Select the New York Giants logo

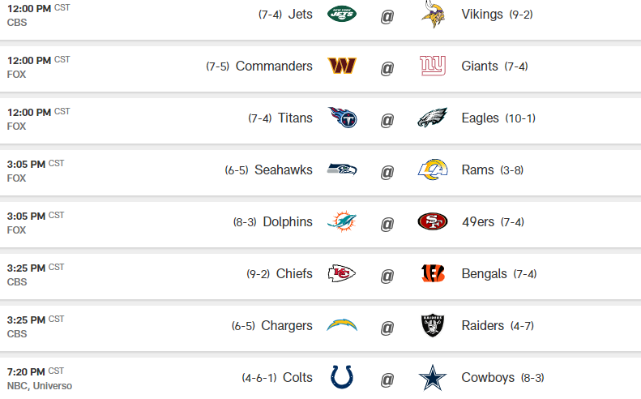(434, 66)
